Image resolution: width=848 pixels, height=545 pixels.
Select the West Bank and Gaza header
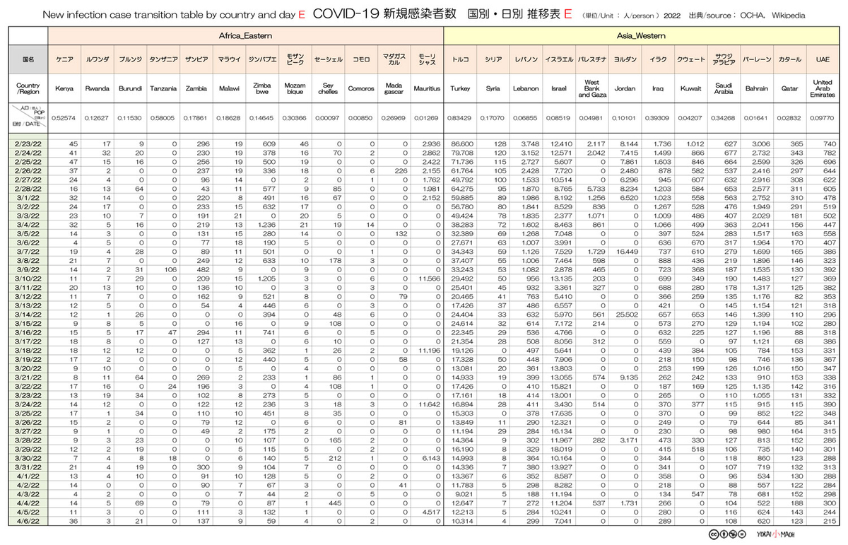pos(592,89)
